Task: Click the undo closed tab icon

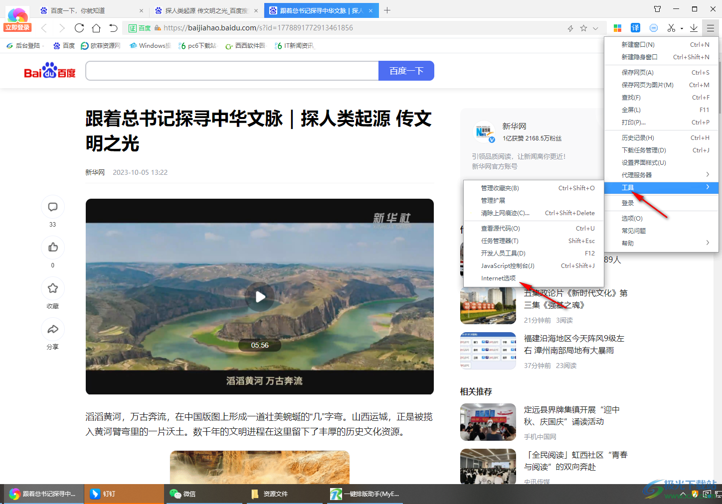Action: point(113,28)
